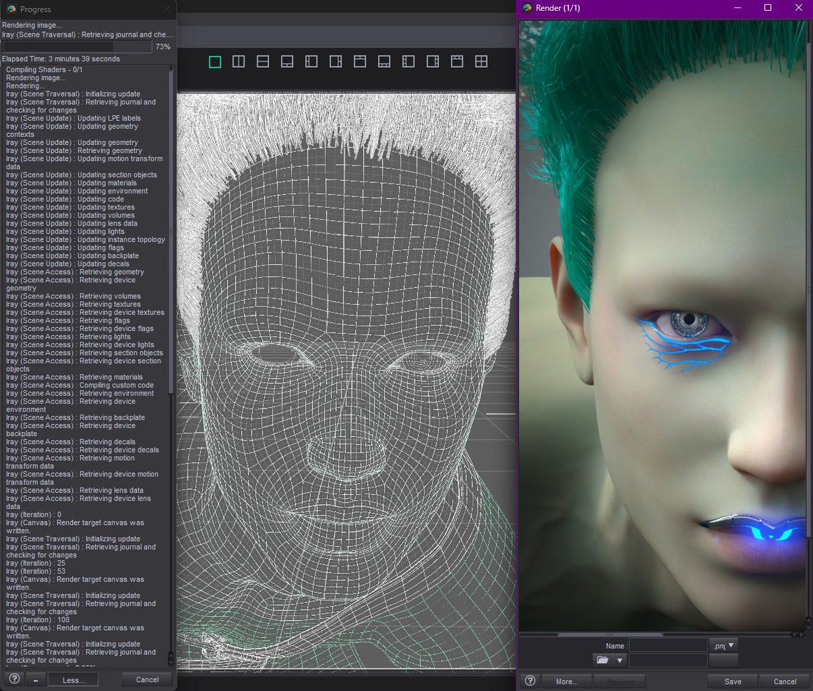Click the '73%' progress percentage label
Viewport: 813px width, 691px height.
[x=163, y=47]
